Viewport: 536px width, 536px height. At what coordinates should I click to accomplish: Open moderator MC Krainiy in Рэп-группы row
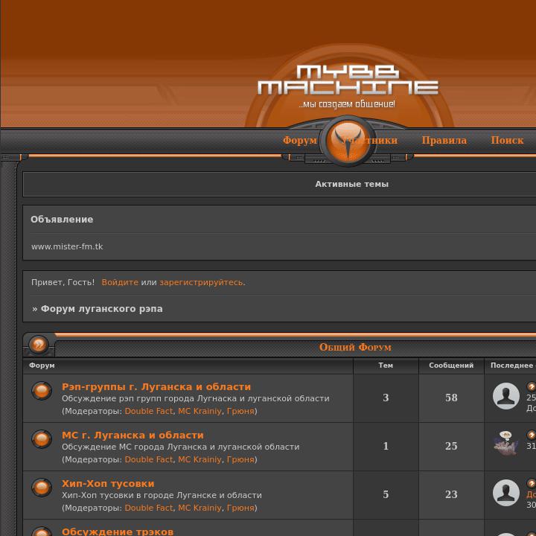click(x=200, y=411)
